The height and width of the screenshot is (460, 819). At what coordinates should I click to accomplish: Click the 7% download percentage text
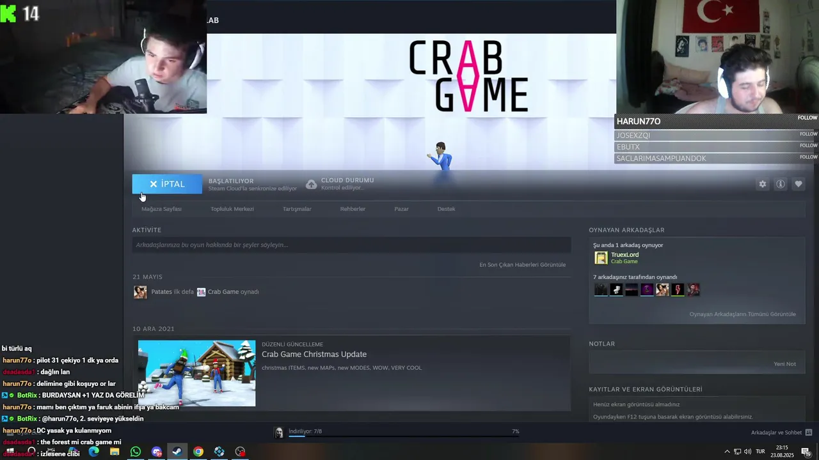coord(515,431)
